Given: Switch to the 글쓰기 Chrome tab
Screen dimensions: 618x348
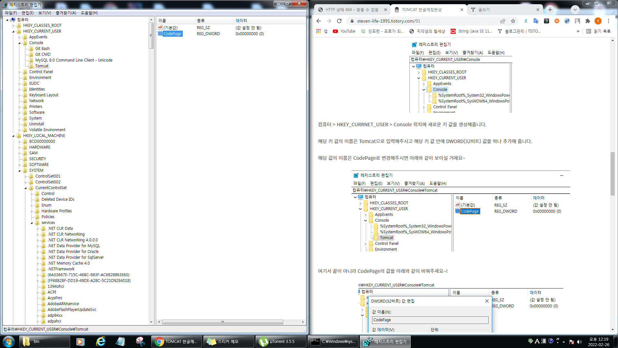Looking at the screenshot, I should coord(504,10).
